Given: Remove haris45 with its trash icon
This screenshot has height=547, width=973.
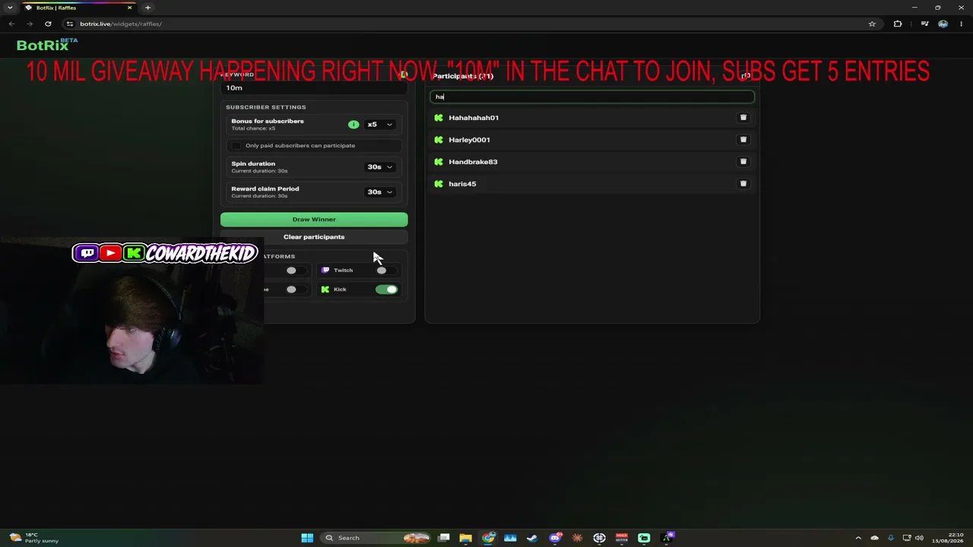Looking at the screenshot, I should coord(743,184).
